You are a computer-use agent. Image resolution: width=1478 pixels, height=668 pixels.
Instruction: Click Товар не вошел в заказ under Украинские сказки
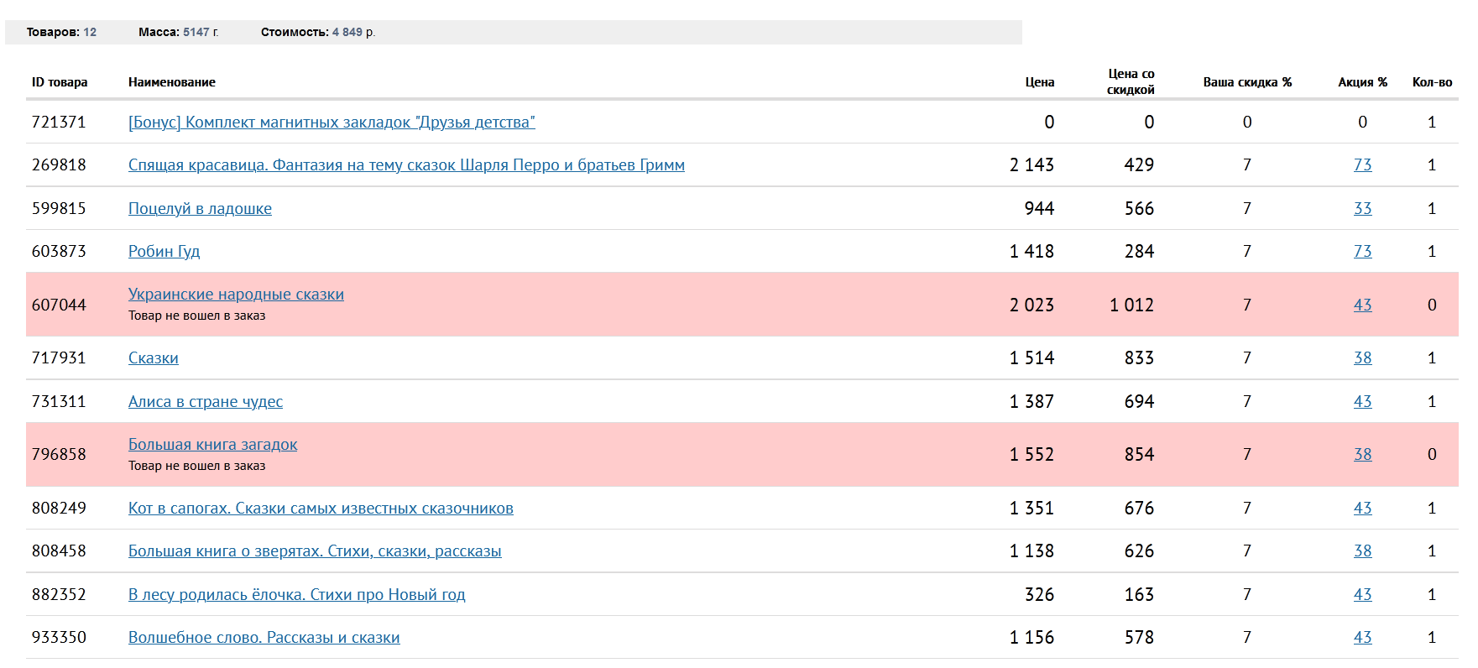(x=196, y=316)
